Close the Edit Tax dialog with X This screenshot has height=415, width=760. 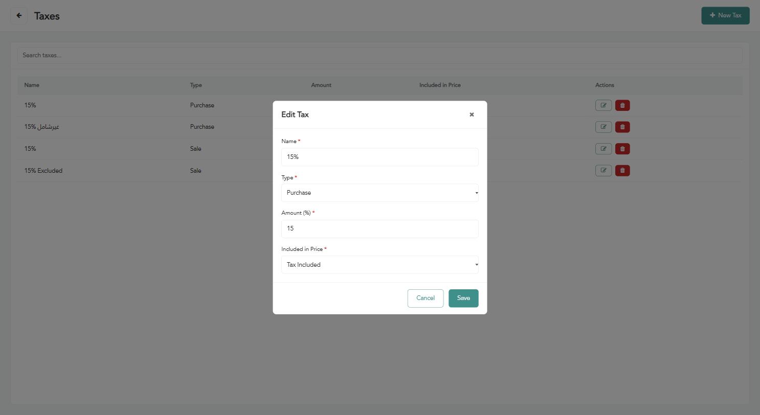click(472, 114)
